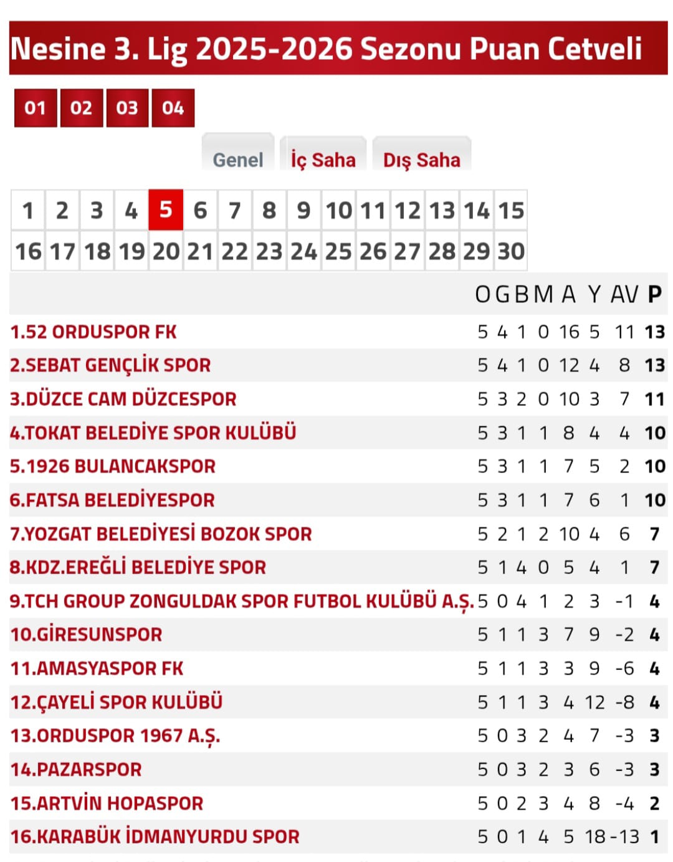Select the Genel tab
Viewport: 673px width, 862px height.
(x=238, y=160)
